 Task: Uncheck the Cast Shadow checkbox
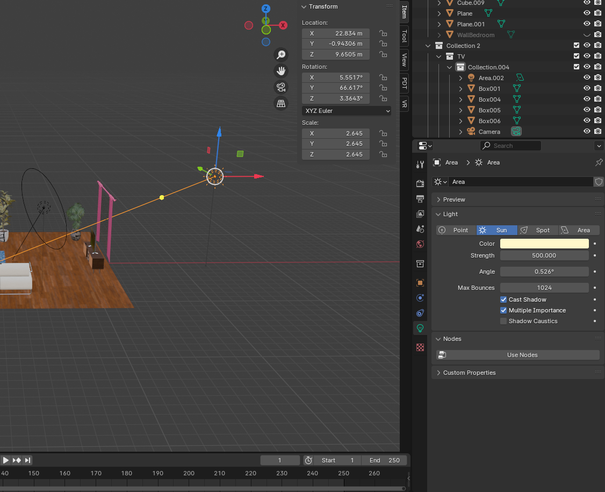503,300
